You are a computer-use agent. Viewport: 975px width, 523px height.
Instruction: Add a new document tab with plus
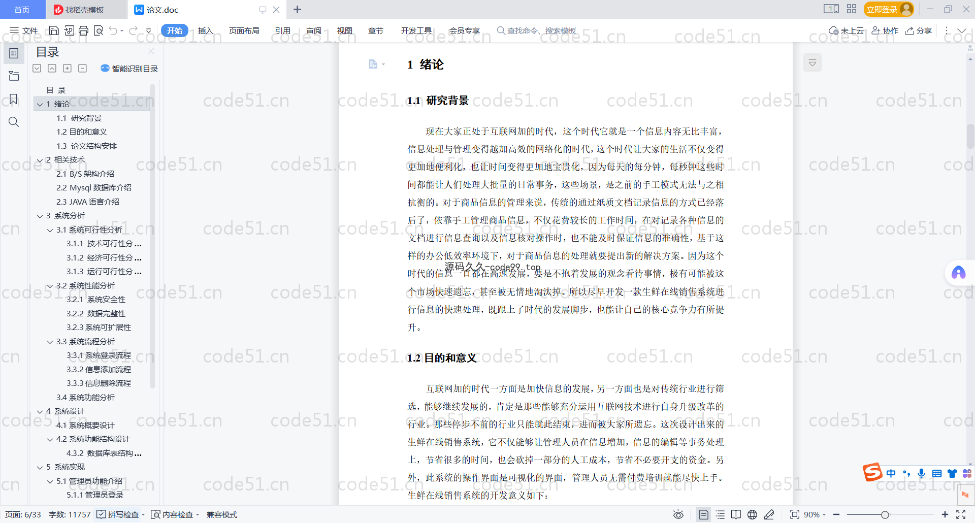coord(298,10)
